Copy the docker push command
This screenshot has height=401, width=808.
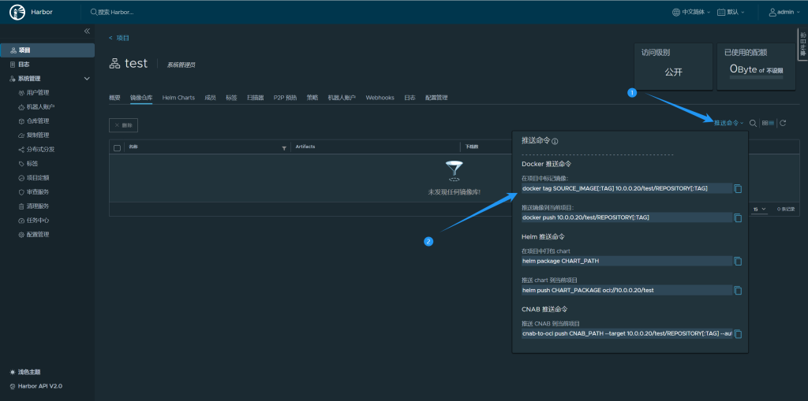coord(738,217)
